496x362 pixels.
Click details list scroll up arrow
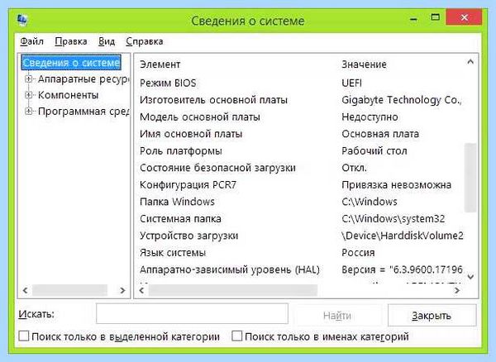click(470, 62)
